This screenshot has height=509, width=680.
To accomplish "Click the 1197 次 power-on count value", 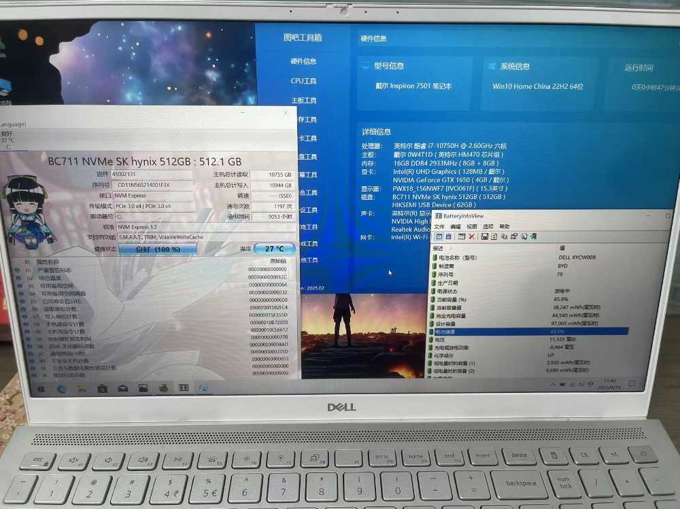I will [272, 207].
